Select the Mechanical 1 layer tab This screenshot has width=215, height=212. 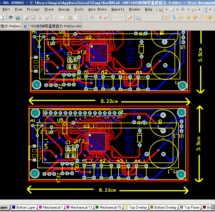tap(51, 207)
